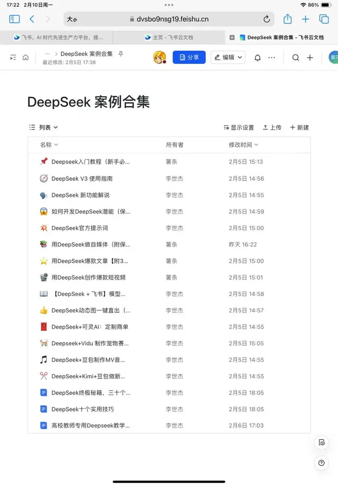This screenshot has height=486, width=338.
Task: Open the 编辑 mode dropdown
Action: point(228,58)
